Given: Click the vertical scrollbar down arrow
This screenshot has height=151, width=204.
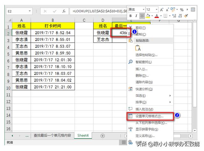Looking at the screenshot, I should pyautogui.click(x=195, y=131).
